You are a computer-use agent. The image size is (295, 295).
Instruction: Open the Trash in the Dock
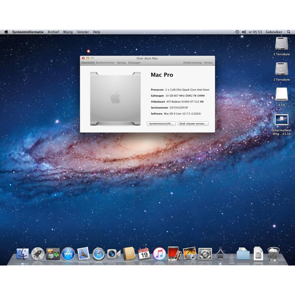pos(274,254)
